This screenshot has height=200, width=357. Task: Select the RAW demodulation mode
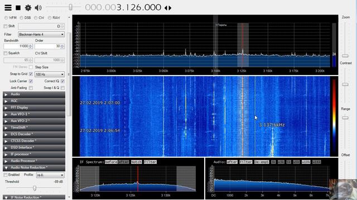50,18
